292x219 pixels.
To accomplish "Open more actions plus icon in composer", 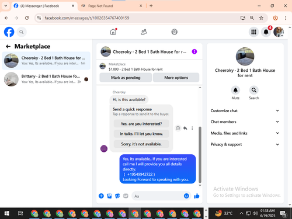I will tap(101, 196).
